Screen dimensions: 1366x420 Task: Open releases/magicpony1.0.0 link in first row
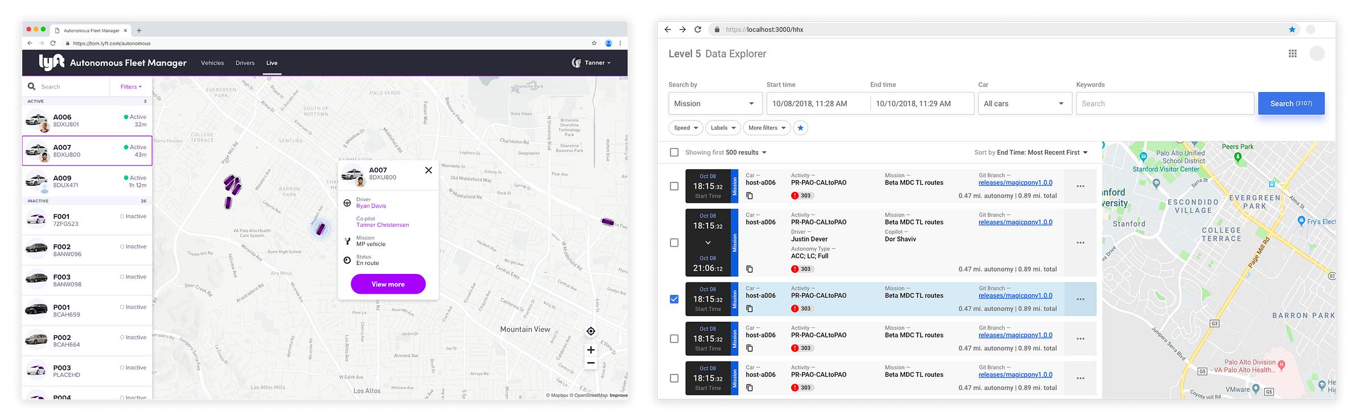pos(1015,183)
